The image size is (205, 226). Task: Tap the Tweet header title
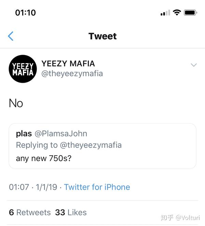pyautogui.click(x=102, y=36)
